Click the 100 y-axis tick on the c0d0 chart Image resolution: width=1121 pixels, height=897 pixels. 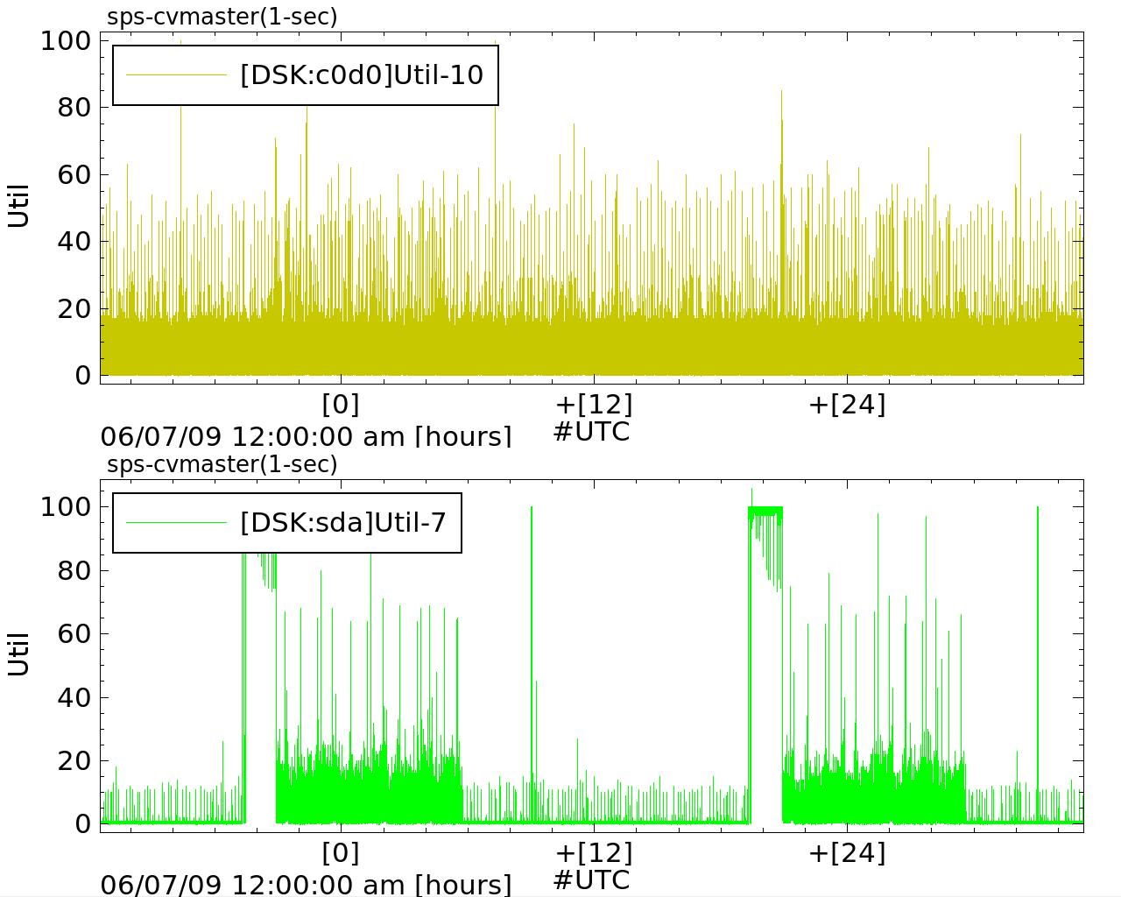[x=65, y=41]
